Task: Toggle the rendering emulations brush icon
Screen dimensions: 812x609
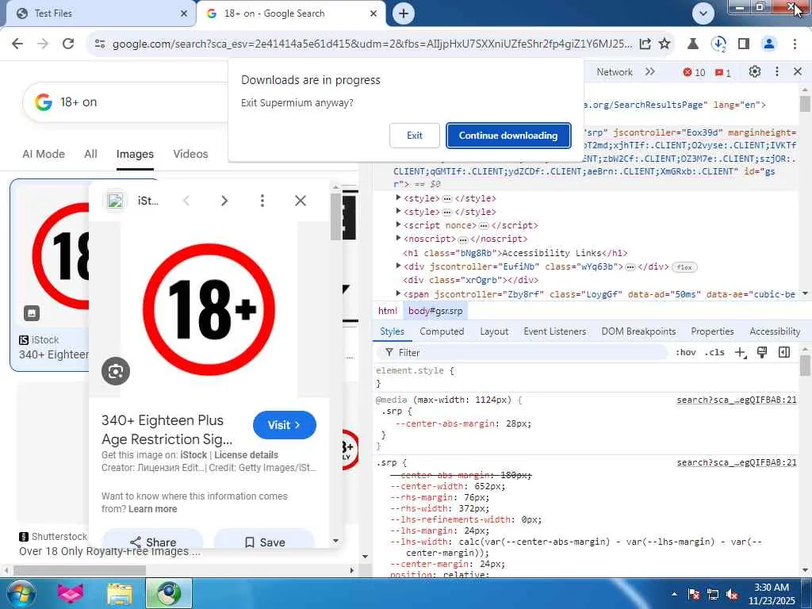Action: coord(762,353)
